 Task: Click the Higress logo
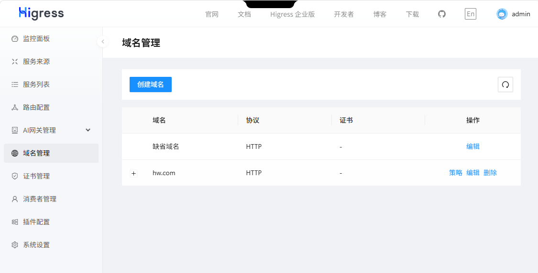click(41, 13)
